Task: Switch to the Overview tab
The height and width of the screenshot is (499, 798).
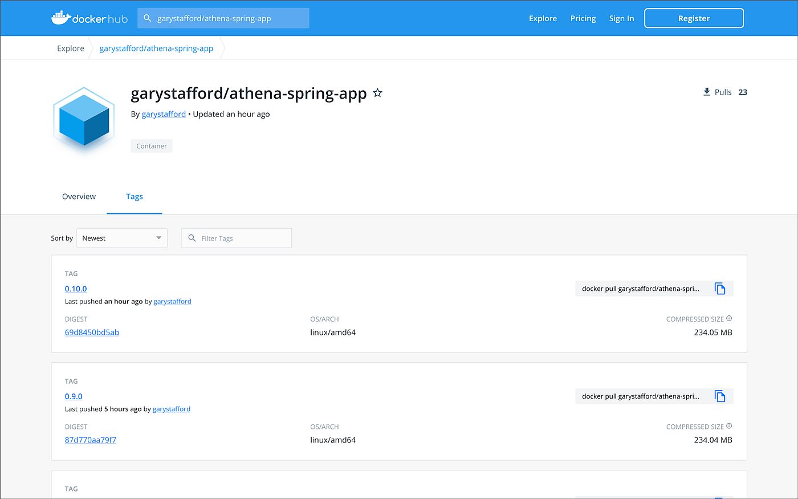Action: [x=79, y=196]
